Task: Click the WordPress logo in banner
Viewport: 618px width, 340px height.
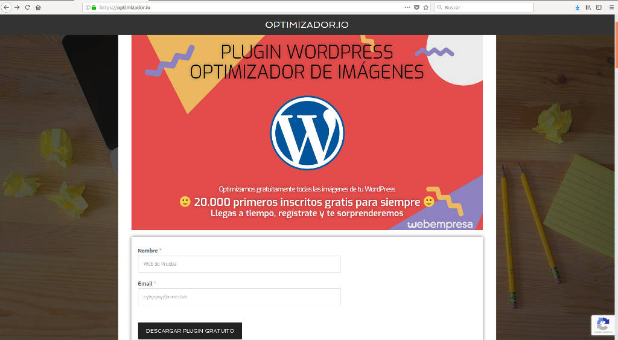Action: click(307, 132)
